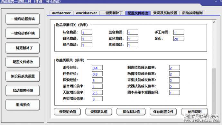Click the 声望增长倍率 input field

pyautogui.click(x=97, y=99)
